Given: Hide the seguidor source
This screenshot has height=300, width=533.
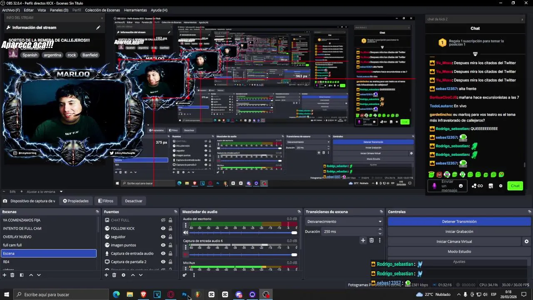Looking at the screenshot, I should [x=163, y=237].
